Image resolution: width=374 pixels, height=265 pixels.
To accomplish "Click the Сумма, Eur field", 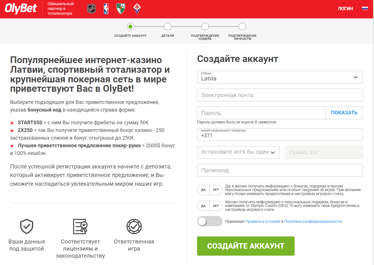I will pos(324,152).
